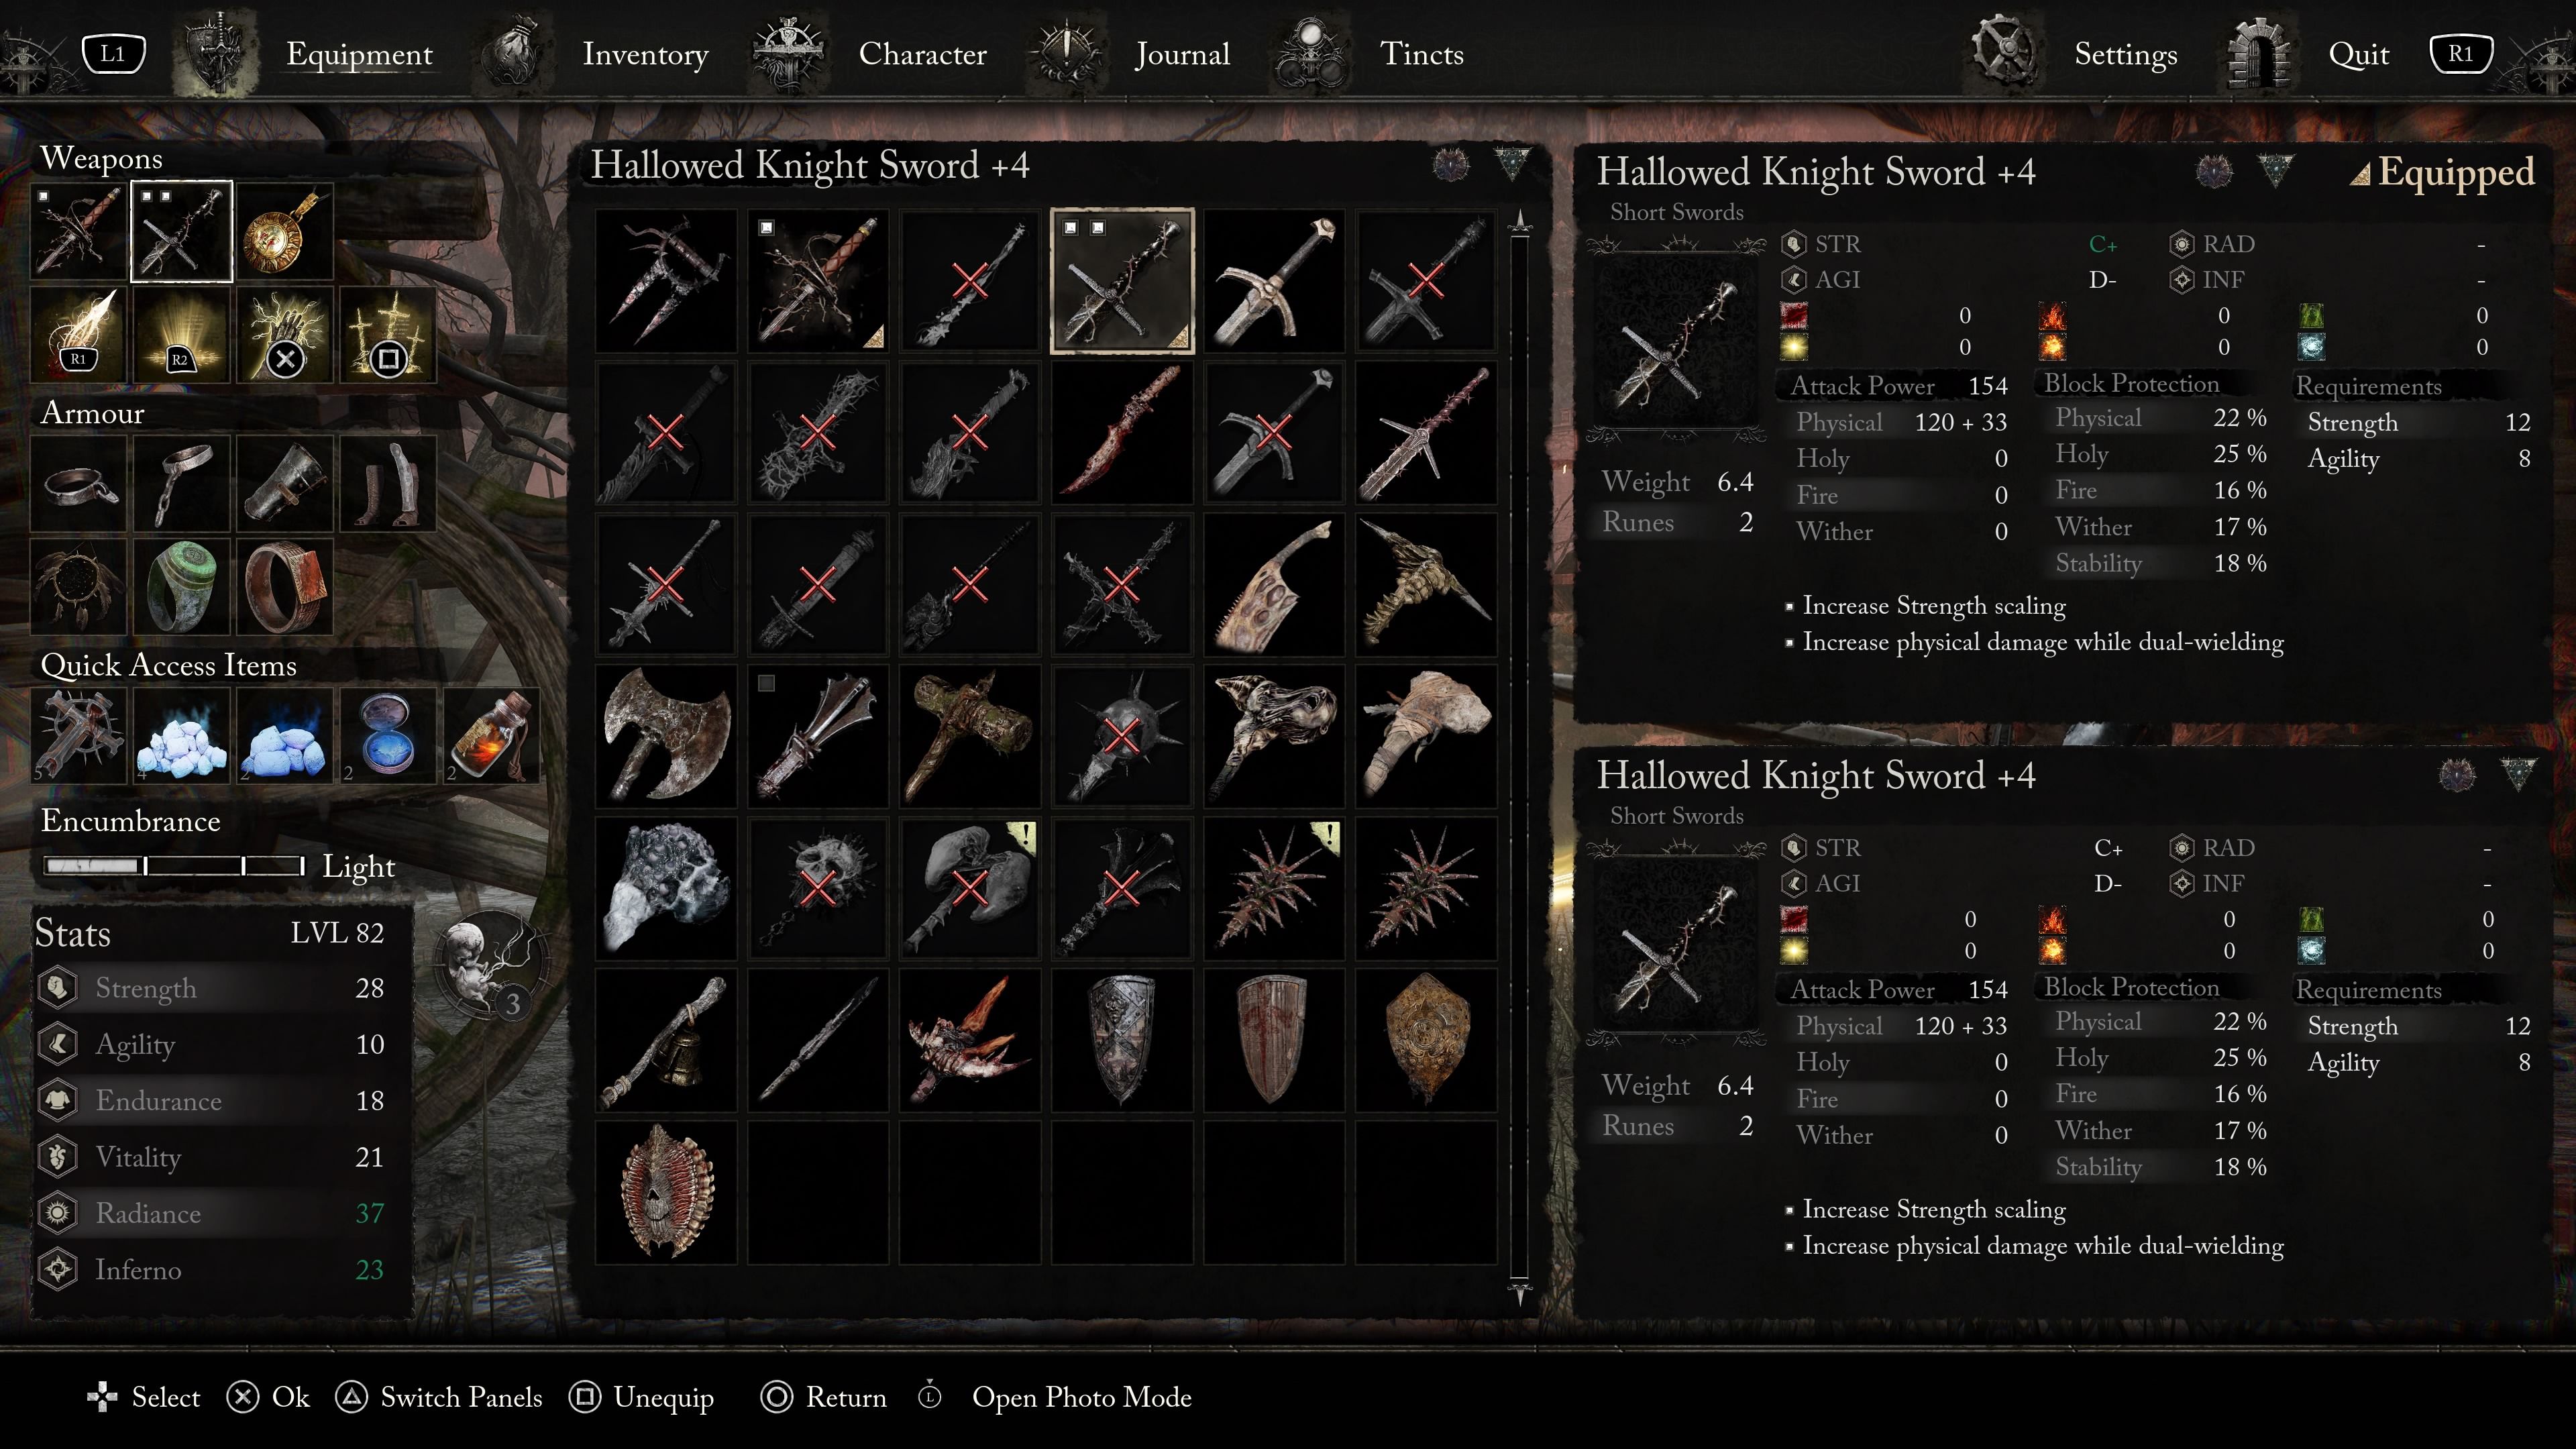Toggle equip marker on second grid sword
Viewport: 2576px width, 1449px height.
coord(766,228)
